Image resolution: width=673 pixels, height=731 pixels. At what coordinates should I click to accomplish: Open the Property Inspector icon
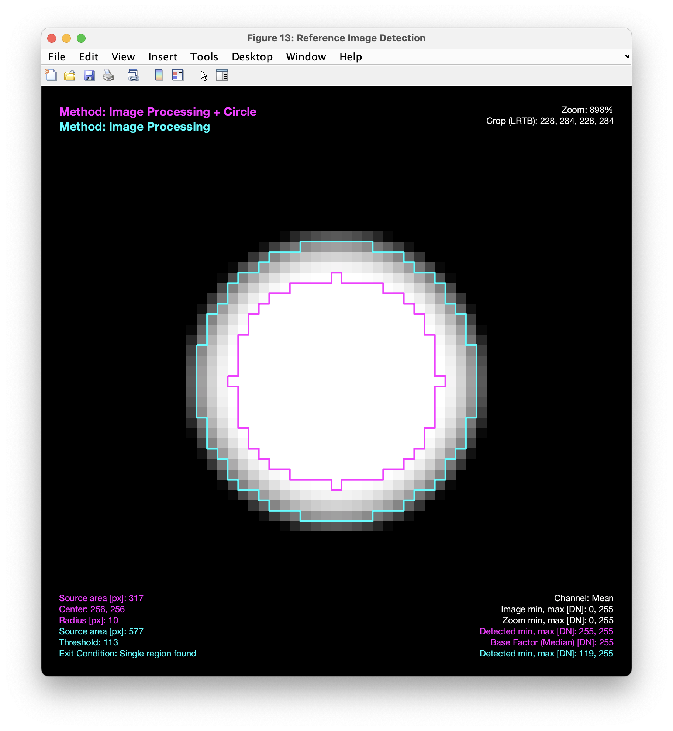[x=222, y=75]
